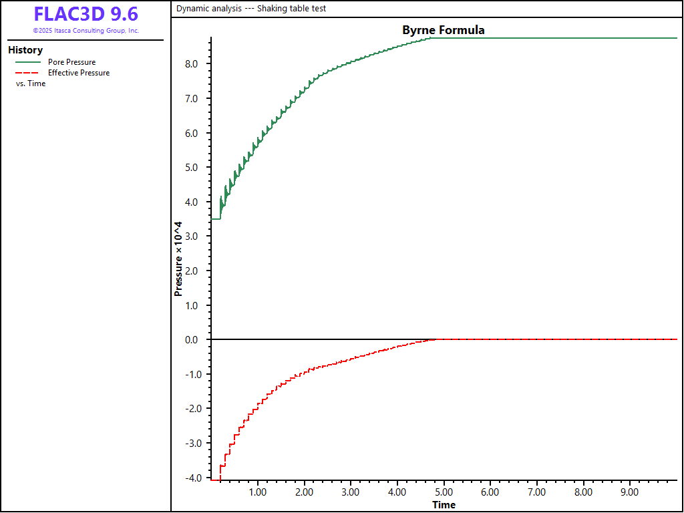This screenshot has width=684, height=513.
Task: Open the Itasca Consulting Group copyright text
Action: 85,31
